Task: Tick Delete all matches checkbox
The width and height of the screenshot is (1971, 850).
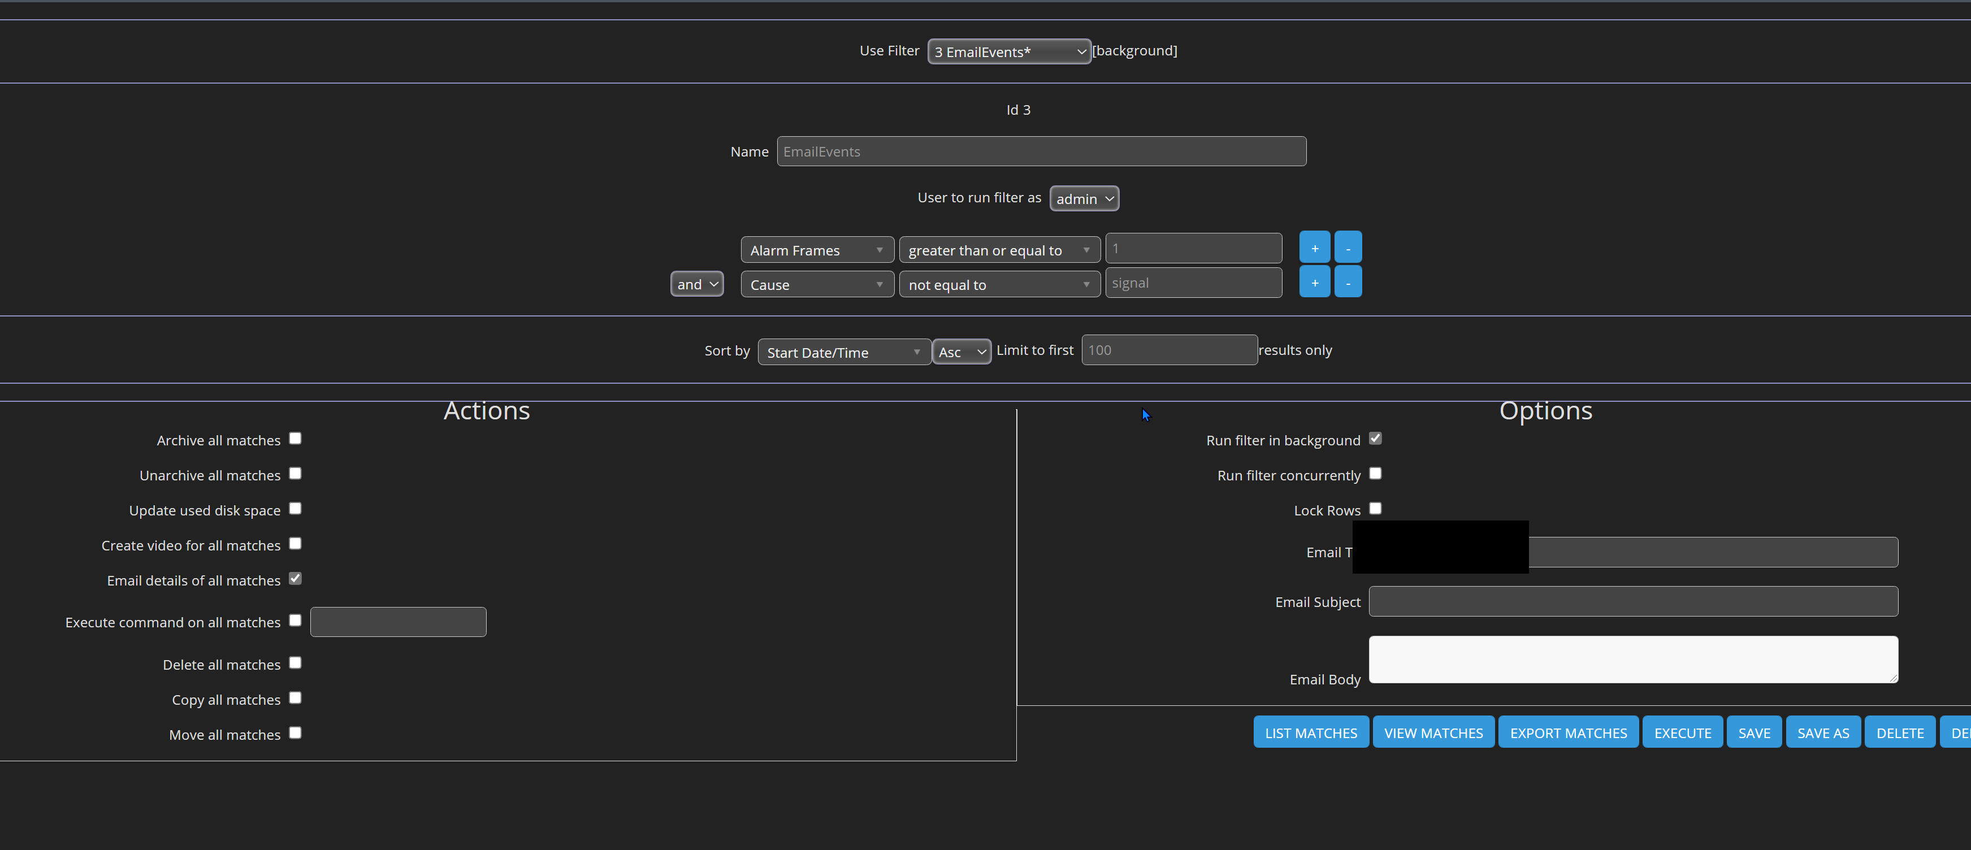Action: tap(296, 663)
